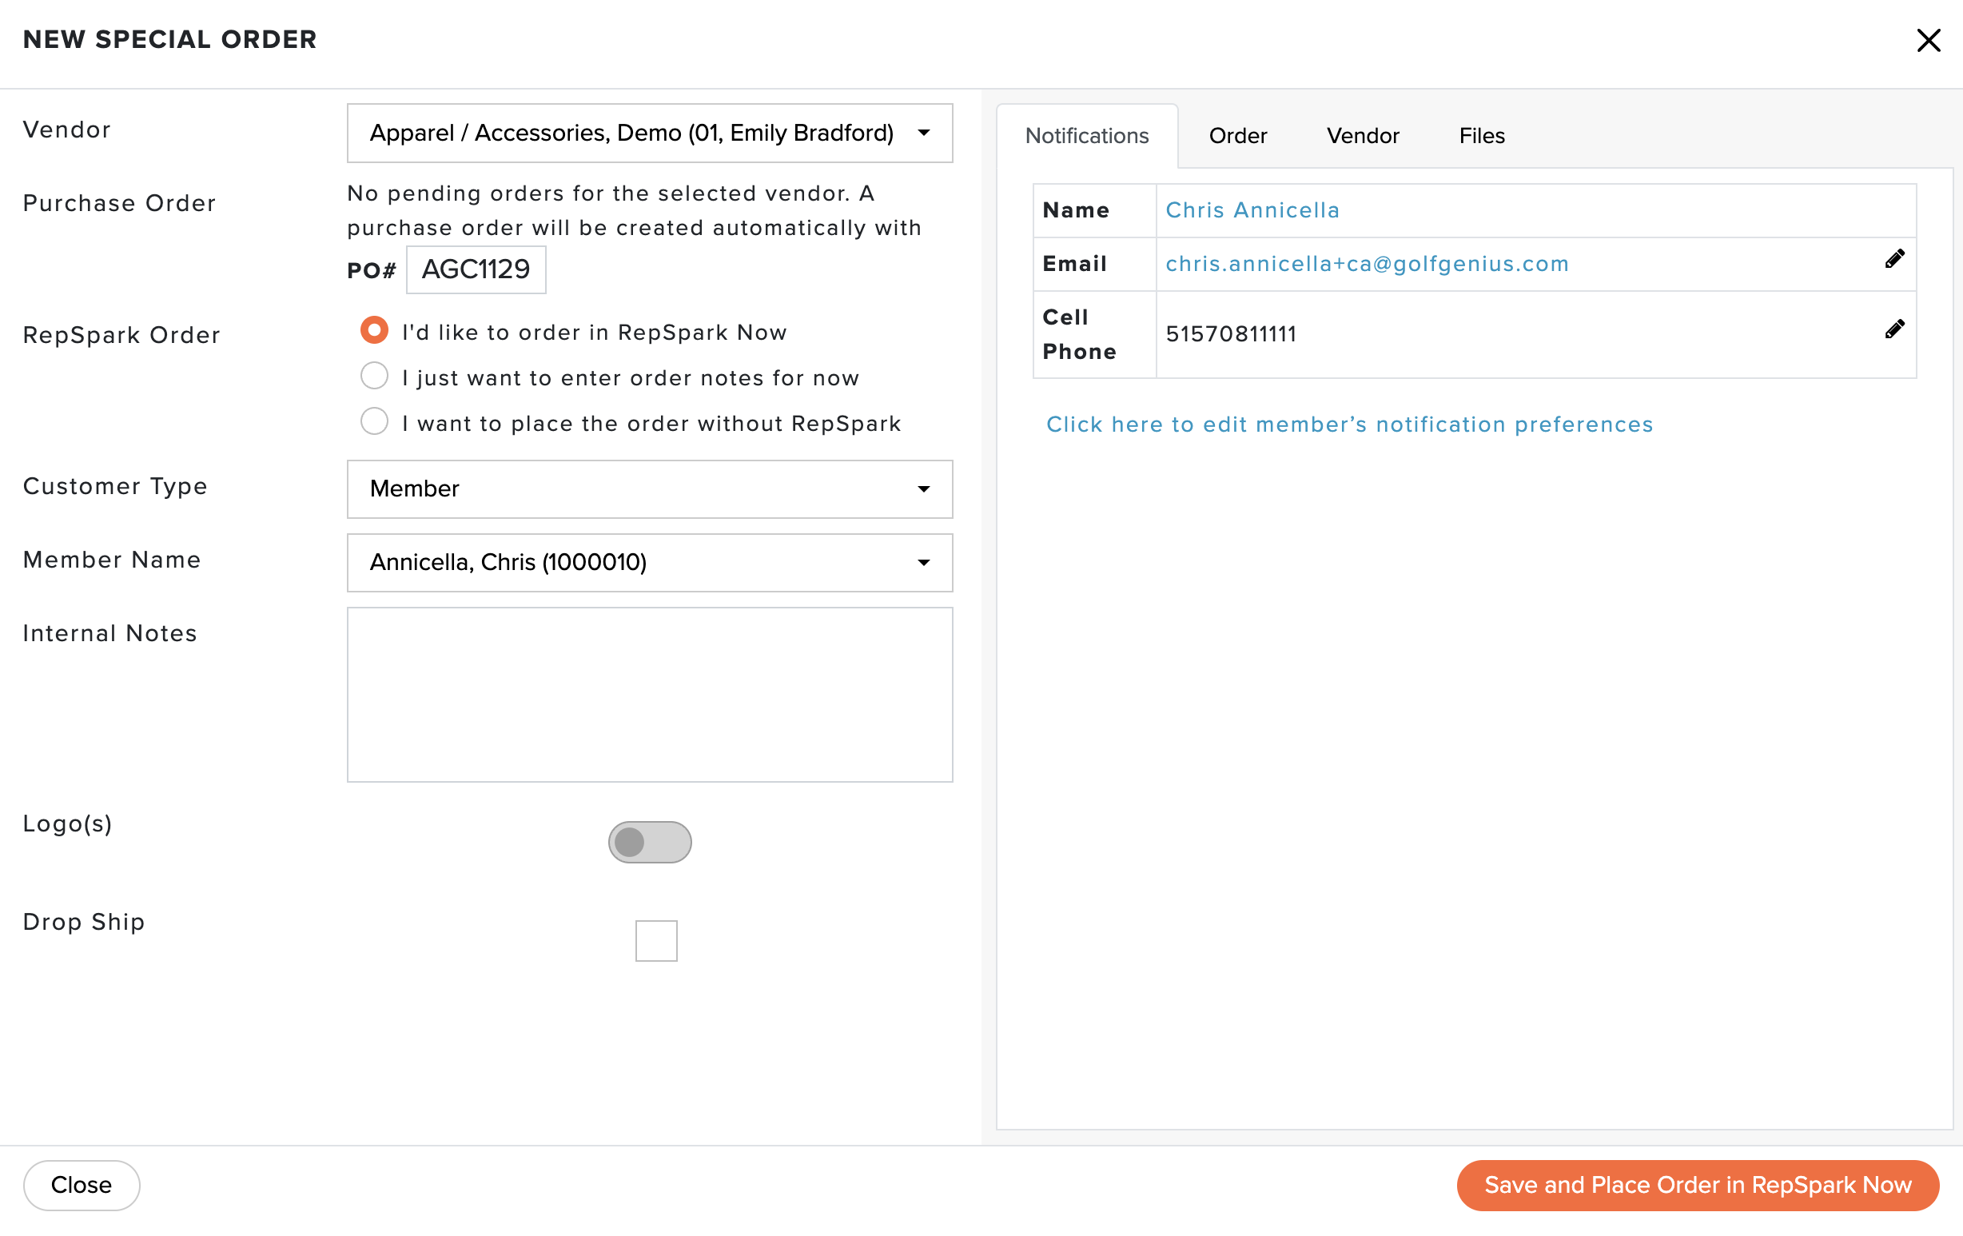Click edit member's notification preferences link
Image resolution: width=1963 pixels, height=1236 pixels.
tap(1349, 425)
